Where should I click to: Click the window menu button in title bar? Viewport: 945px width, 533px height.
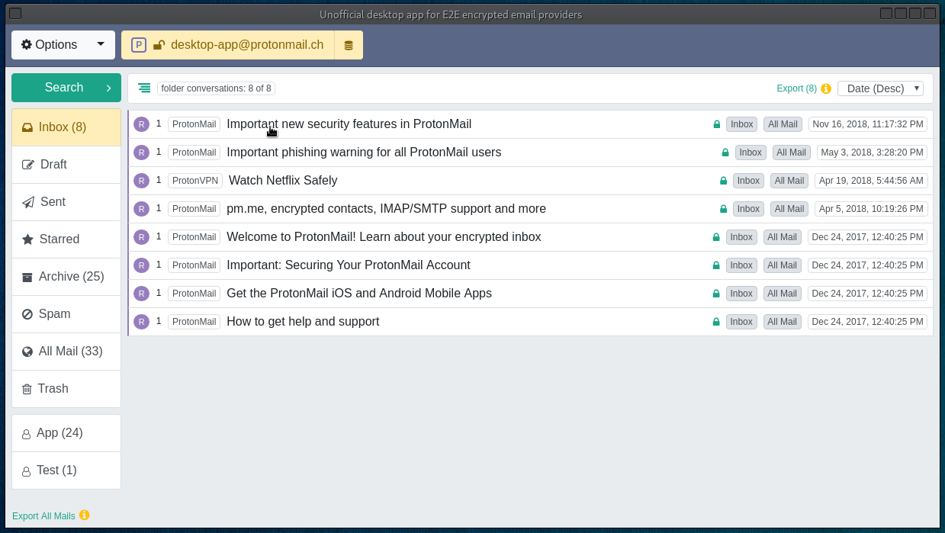[x=15, y=13]
